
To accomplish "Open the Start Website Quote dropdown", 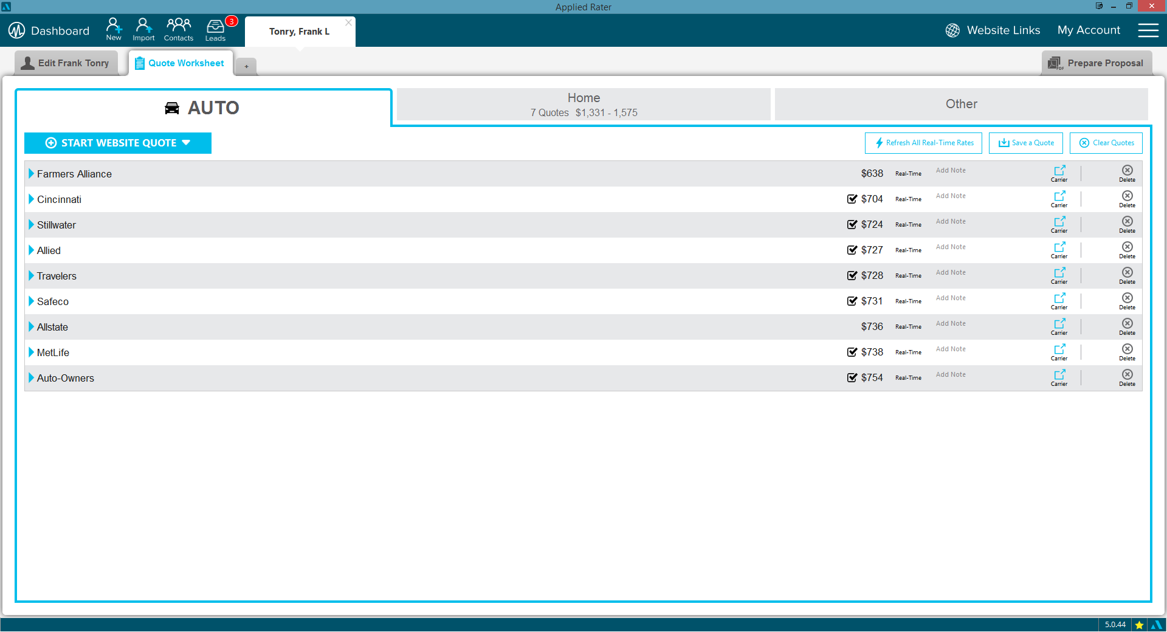I will 118,143.
